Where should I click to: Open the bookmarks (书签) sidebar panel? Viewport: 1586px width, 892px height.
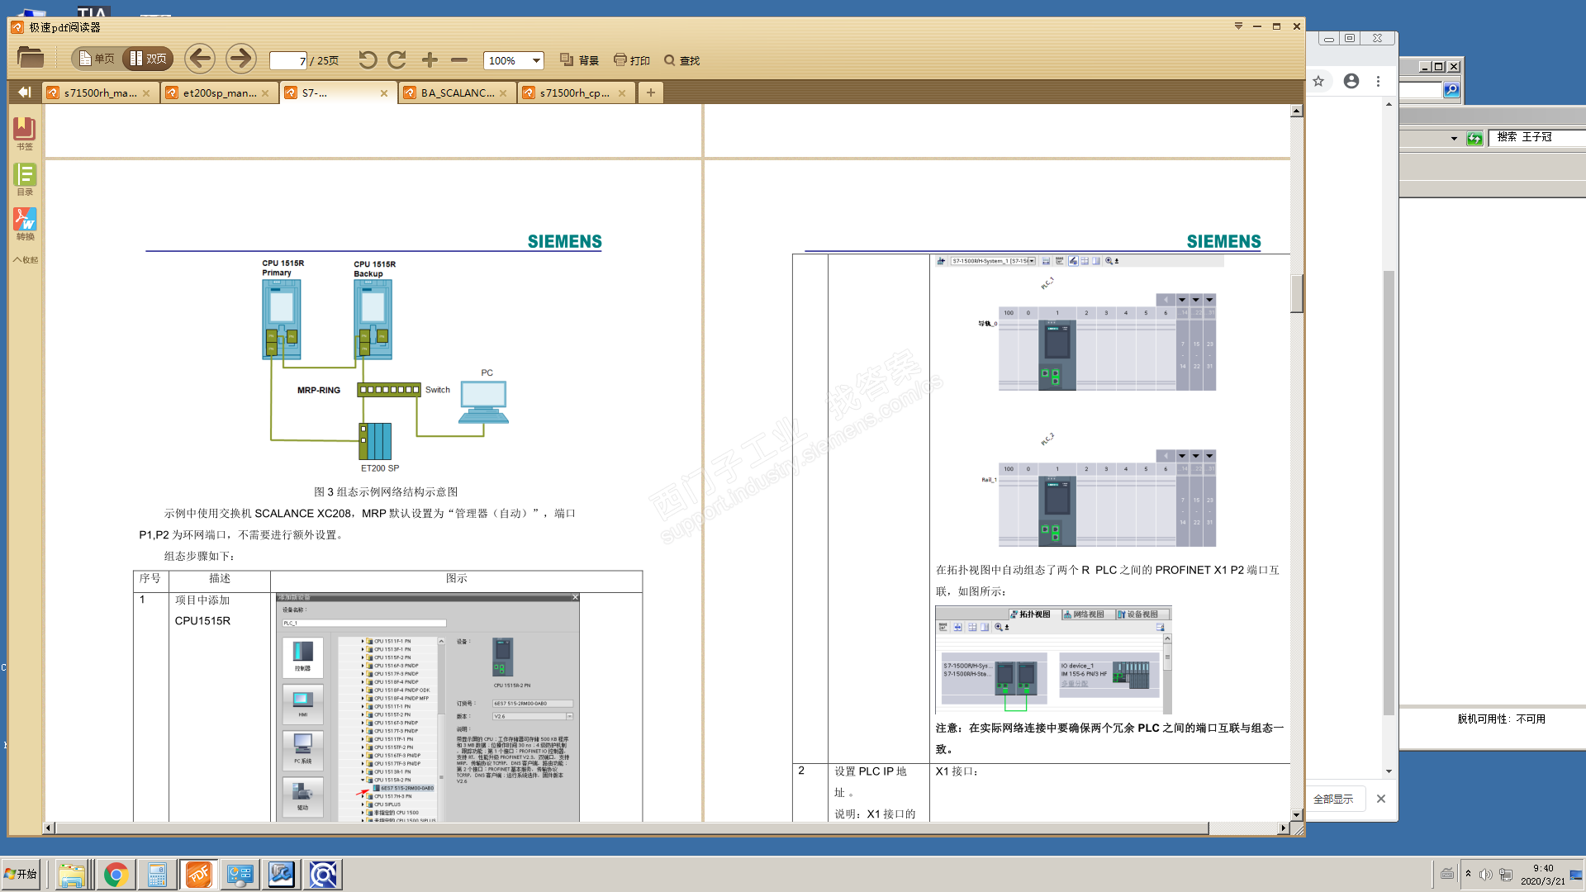tap(25, 132)
